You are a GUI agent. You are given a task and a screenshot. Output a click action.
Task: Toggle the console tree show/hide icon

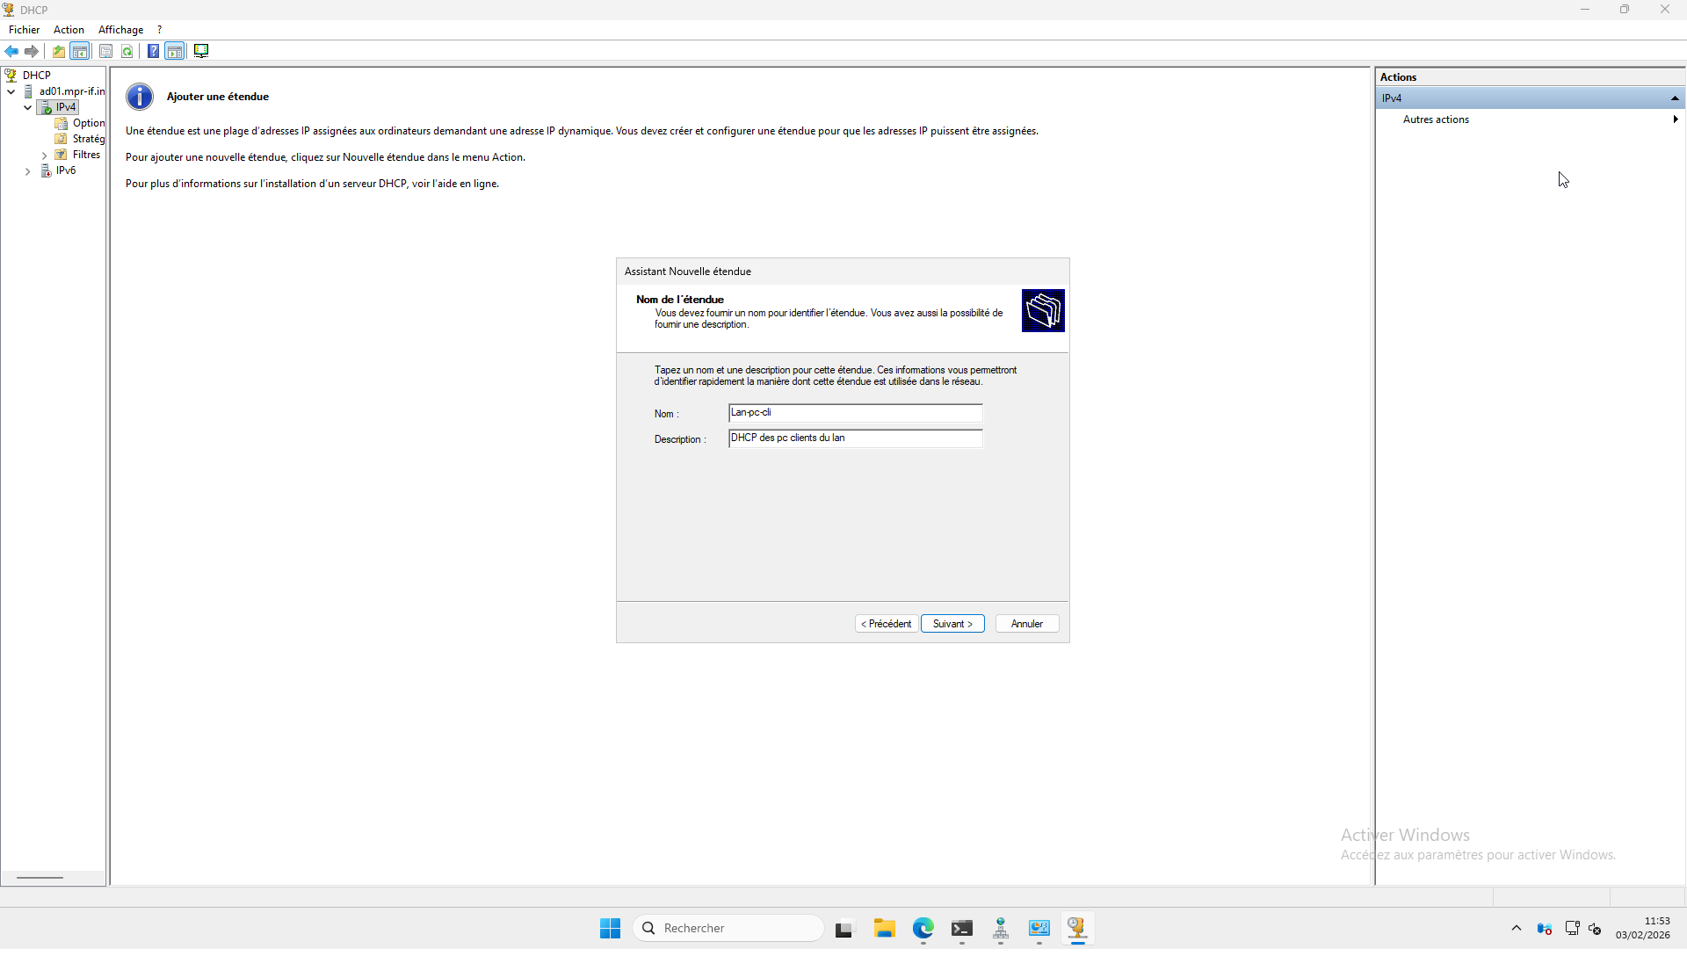[x=80, y=51]
